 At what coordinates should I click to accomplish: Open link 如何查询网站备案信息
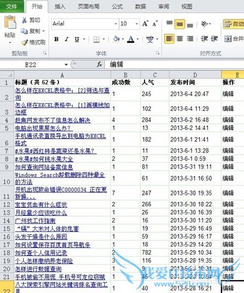click(44, 167)
